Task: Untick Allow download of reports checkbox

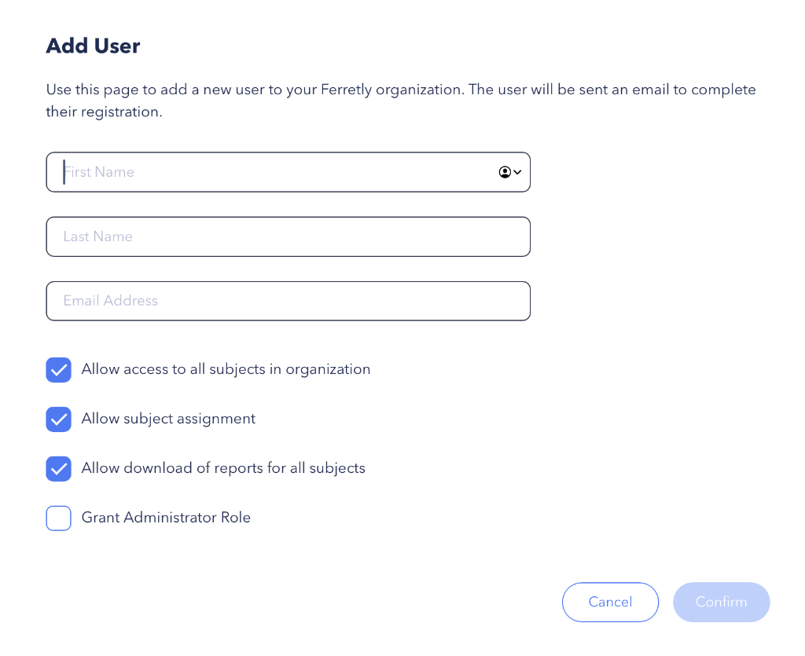Action: point(58,469)
